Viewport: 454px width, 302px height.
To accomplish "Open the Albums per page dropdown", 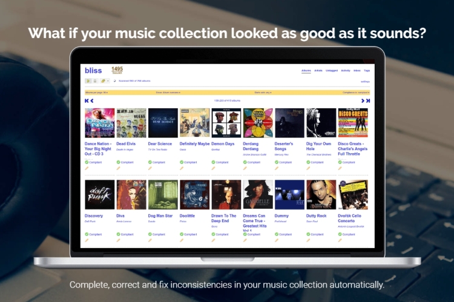I will click(x=96, y=93).
